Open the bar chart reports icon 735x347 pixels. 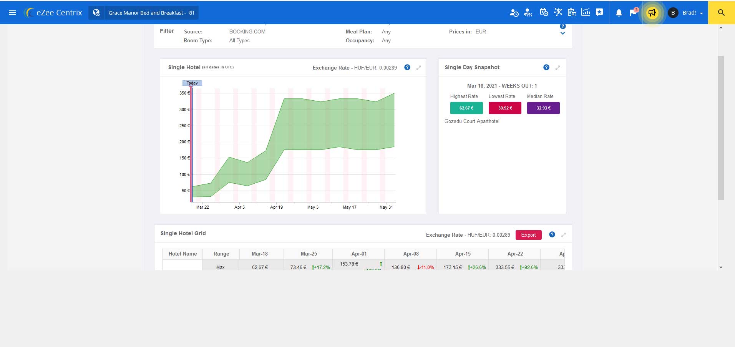pos(586,12)
